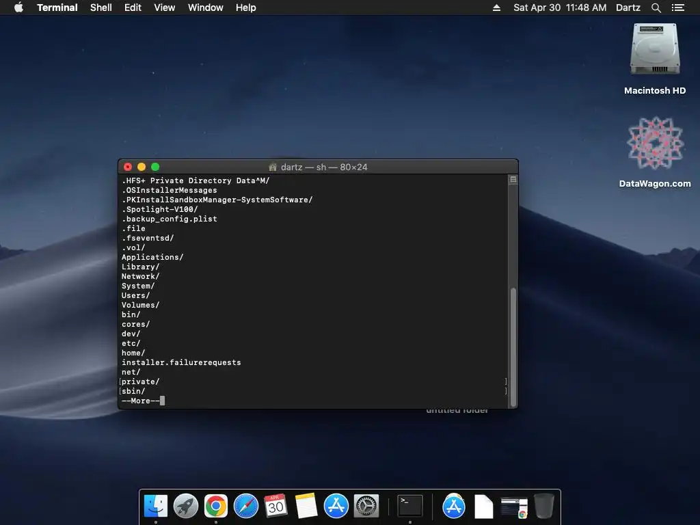Viewport: 700px width, 525px height.
Task: Open the View menu
Action: click(x=164, y=8)
